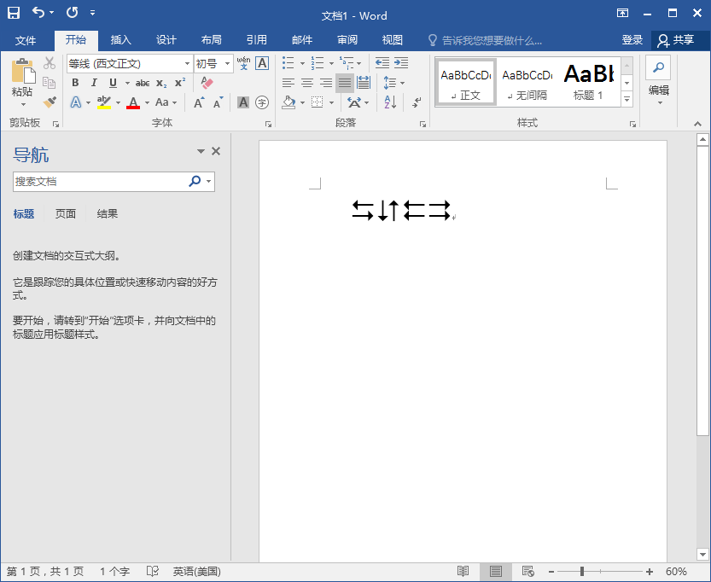Click in the 搜索文档 search field
Image resolution: width=711 pixels, height=582 pixels.
pyautogui.click(x=99, y=182)
